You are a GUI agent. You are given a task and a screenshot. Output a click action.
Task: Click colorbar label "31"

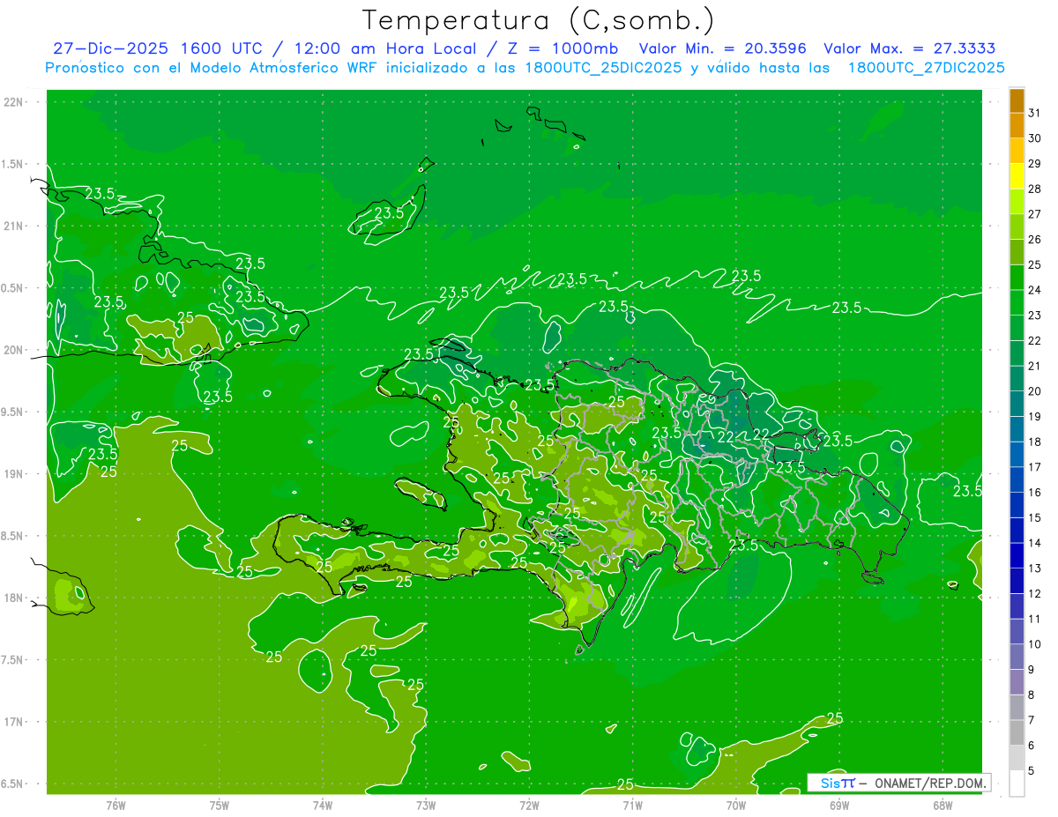click(1034, 113)
